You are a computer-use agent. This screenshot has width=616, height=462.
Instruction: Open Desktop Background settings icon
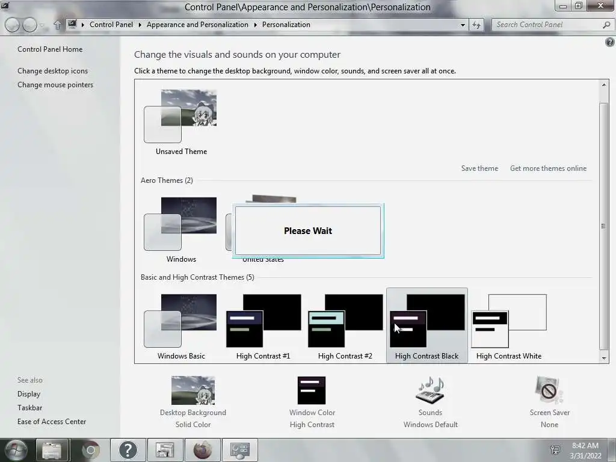coord(193,390)
